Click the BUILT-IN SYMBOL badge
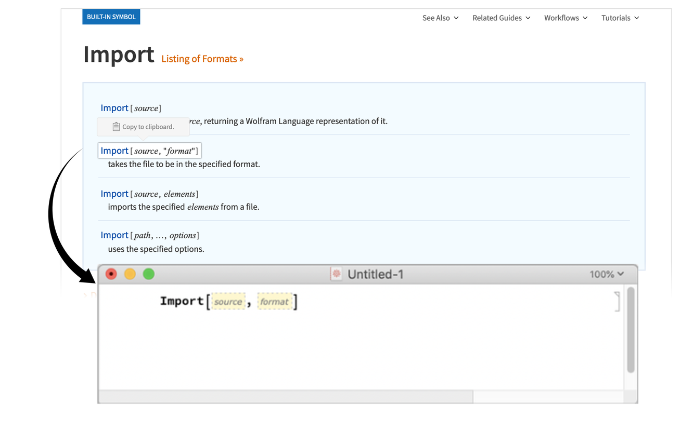Viewport: 693px width, 432px height. pyautogui.click(x=111, y=17)
